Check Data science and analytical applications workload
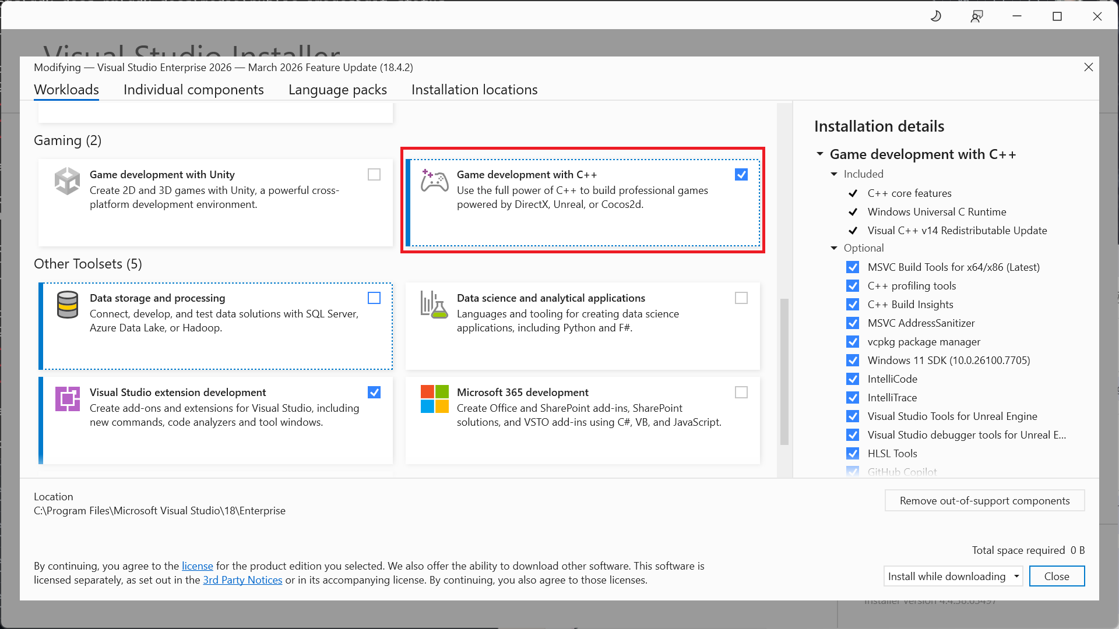The width and height of the screenshot is (1119, 629). (741, 298)
